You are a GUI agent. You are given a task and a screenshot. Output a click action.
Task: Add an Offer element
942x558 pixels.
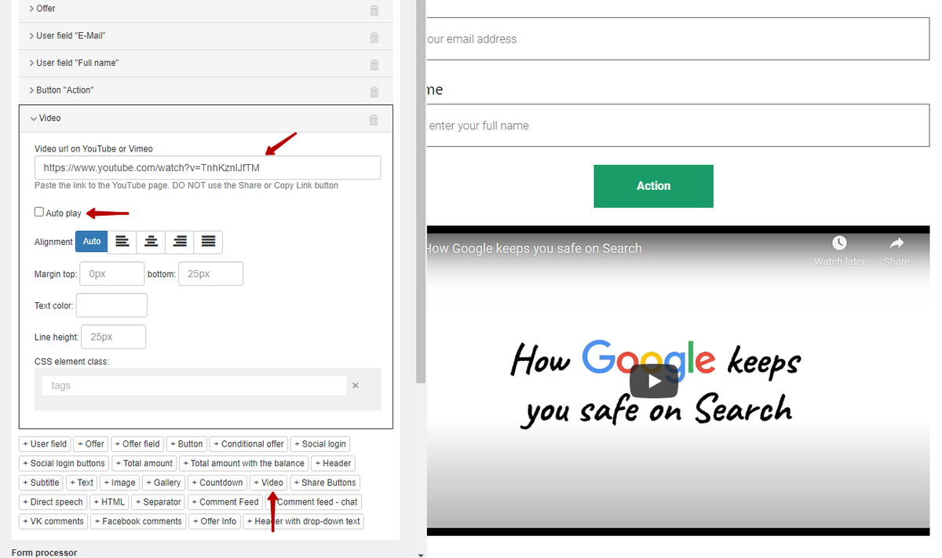click(x=91, y=444)
